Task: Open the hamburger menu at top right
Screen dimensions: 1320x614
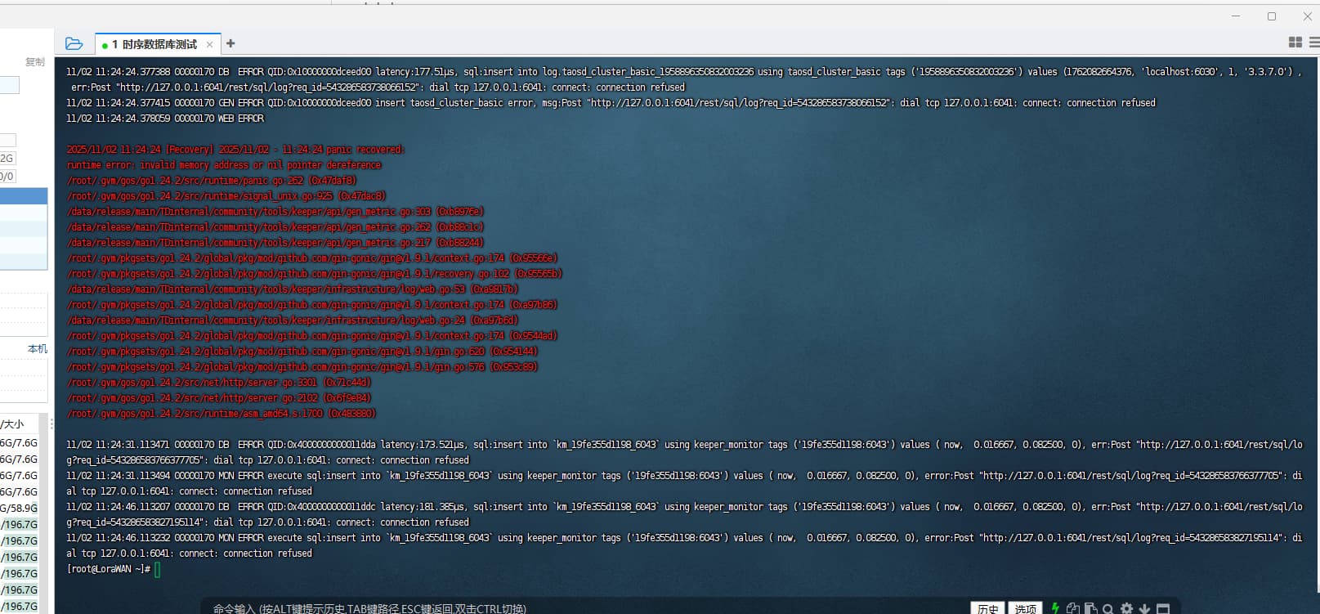Action: tap(1313, 43)
